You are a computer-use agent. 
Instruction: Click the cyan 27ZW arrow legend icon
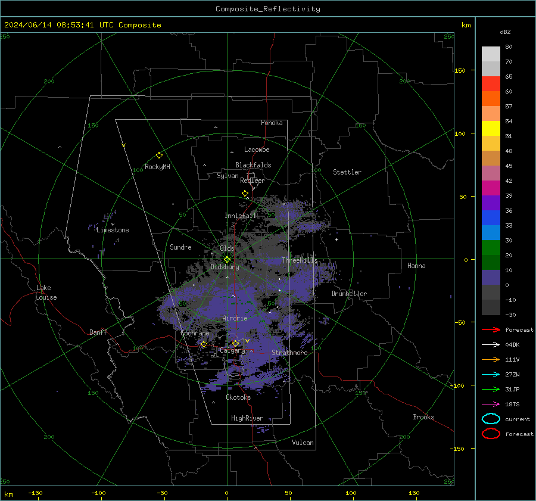point(491,375)
